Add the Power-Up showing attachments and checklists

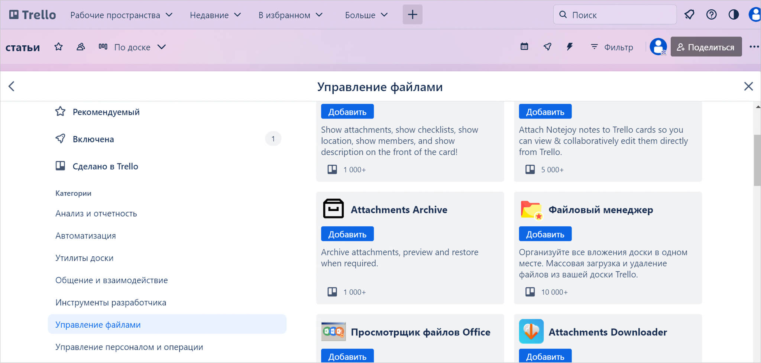347,112
